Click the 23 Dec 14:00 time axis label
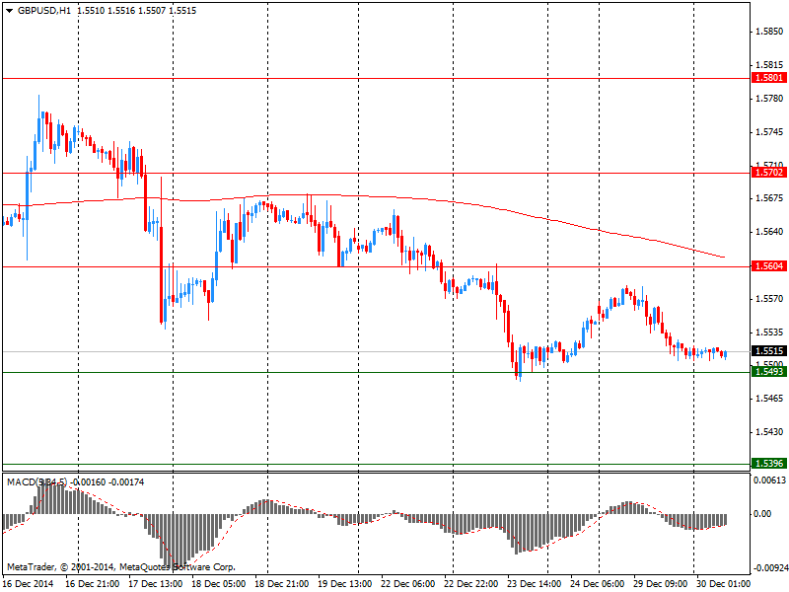Viewport: 789px width, 592px height. pyautogui.click(x=534, y=583)
